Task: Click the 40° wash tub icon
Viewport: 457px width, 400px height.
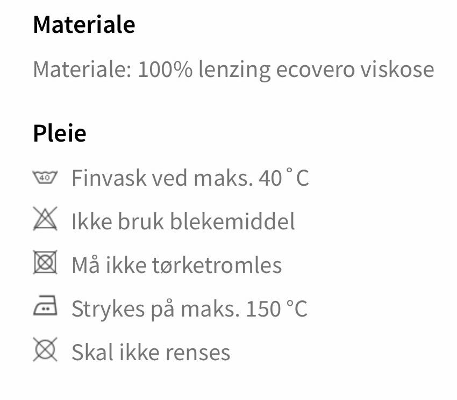Action: point(45,177)
